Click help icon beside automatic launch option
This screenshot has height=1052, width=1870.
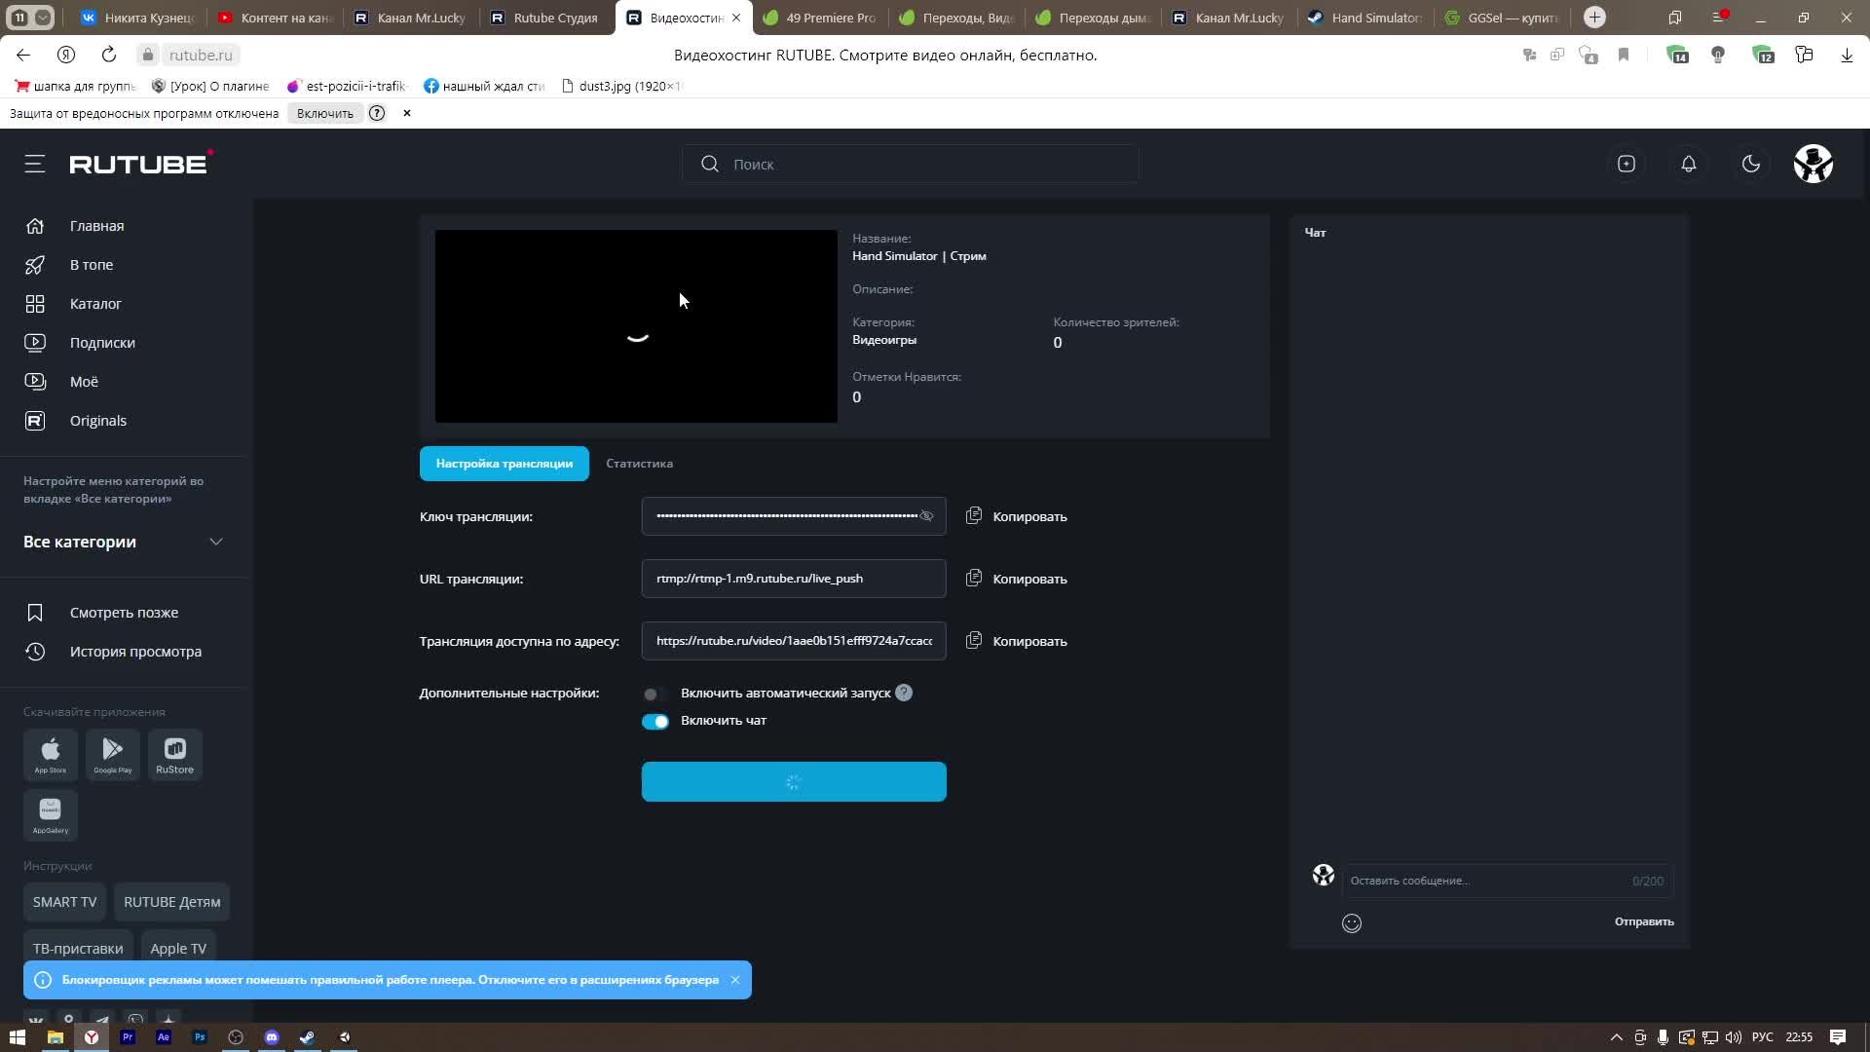904,693
